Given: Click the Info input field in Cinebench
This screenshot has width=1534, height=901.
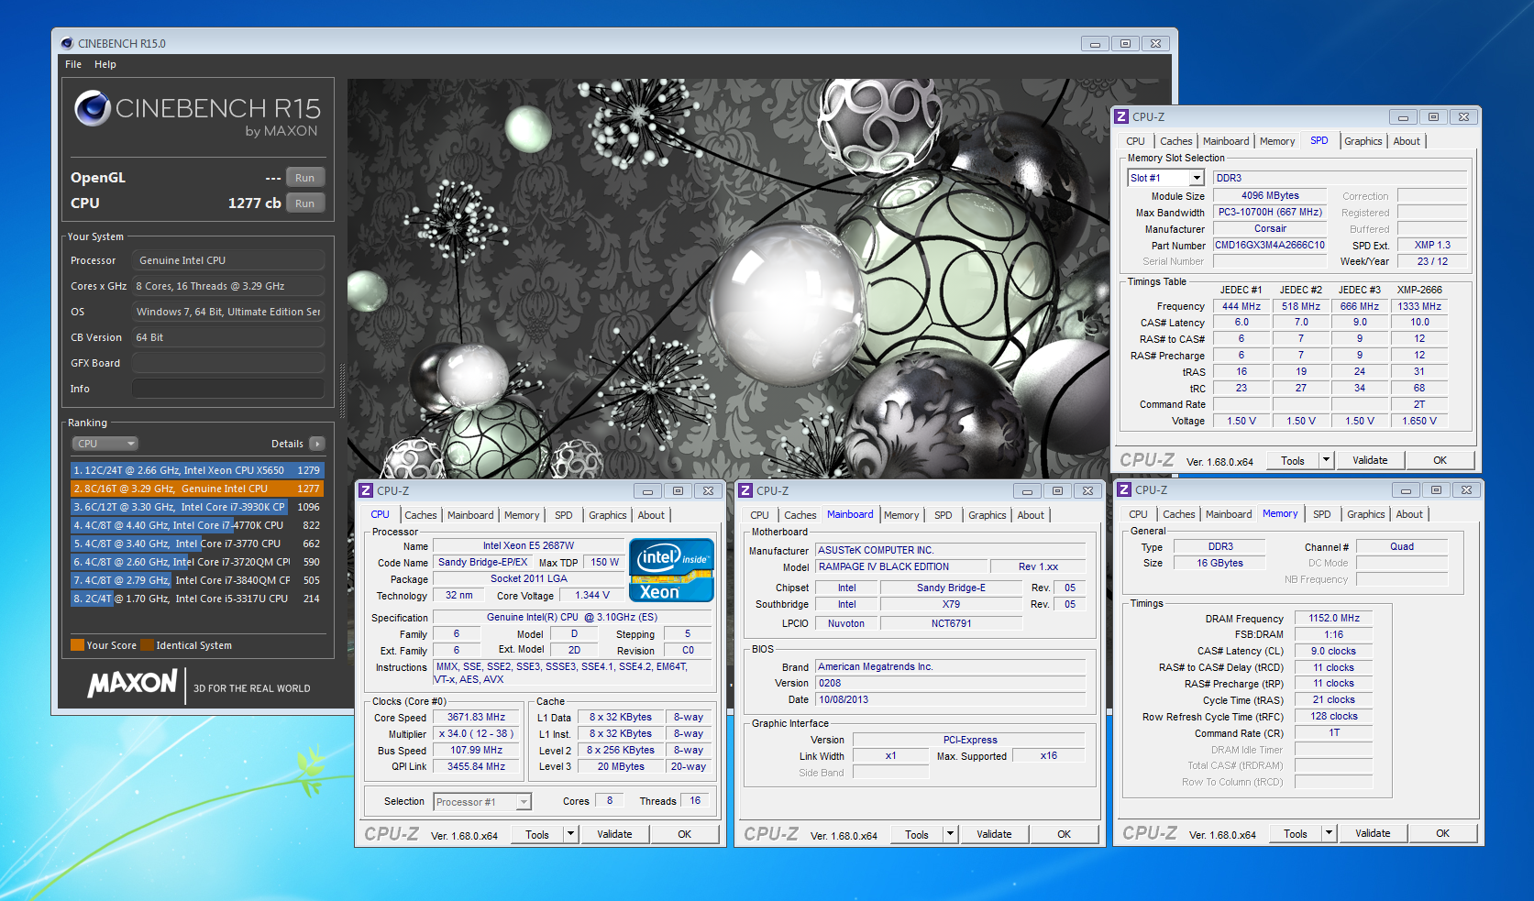Looking at the screenshot, I should tap(228, 389).
